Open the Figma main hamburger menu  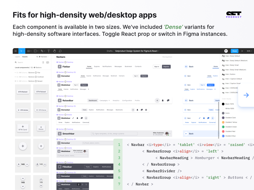pos(16,51)
